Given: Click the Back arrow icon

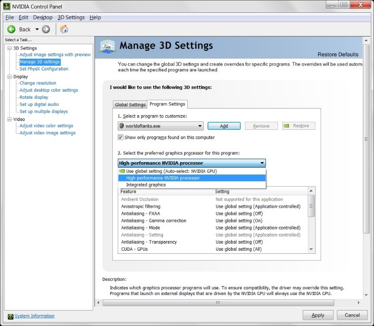Looking at the screenshot, I should [12, 29].
